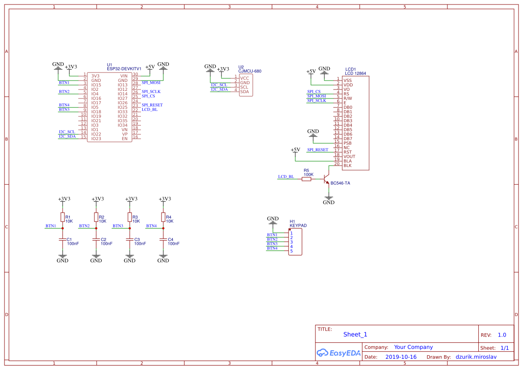
Task: Select the BC546-TA transistor symbol
Action: click(x=327, y=179)
